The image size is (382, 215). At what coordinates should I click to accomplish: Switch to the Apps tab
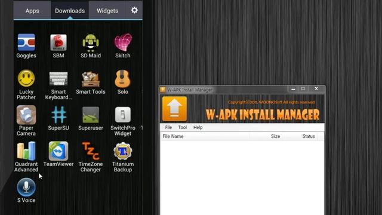(x=32, y=11)
